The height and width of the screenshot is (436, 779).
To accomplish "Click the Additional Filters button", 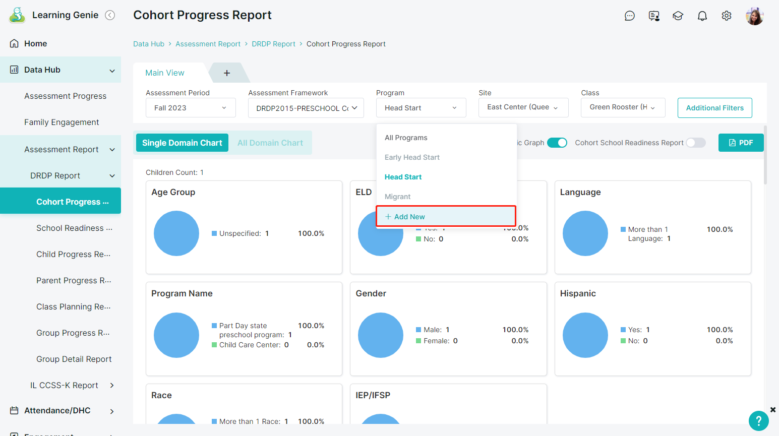I will 714,108.
